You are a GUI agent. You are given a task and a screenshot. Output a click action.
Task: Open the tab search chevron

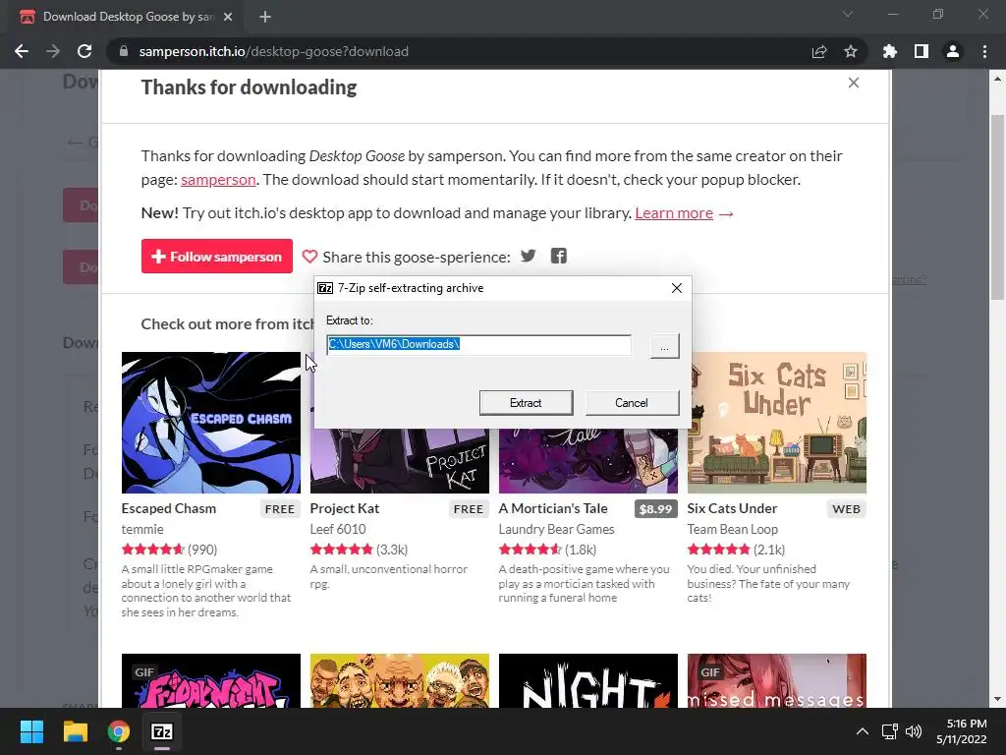[848, 14]
